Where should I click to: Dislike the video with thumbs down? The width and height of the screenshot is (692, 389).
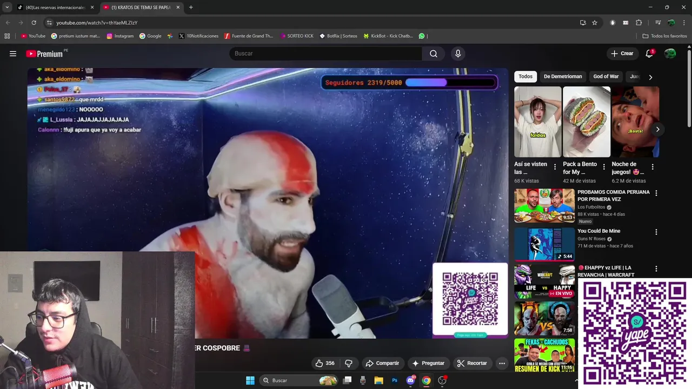click(x=349, y=363)
